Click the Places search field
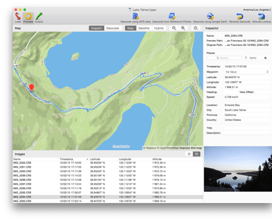The image size is (272, 221). pos(224,58)
